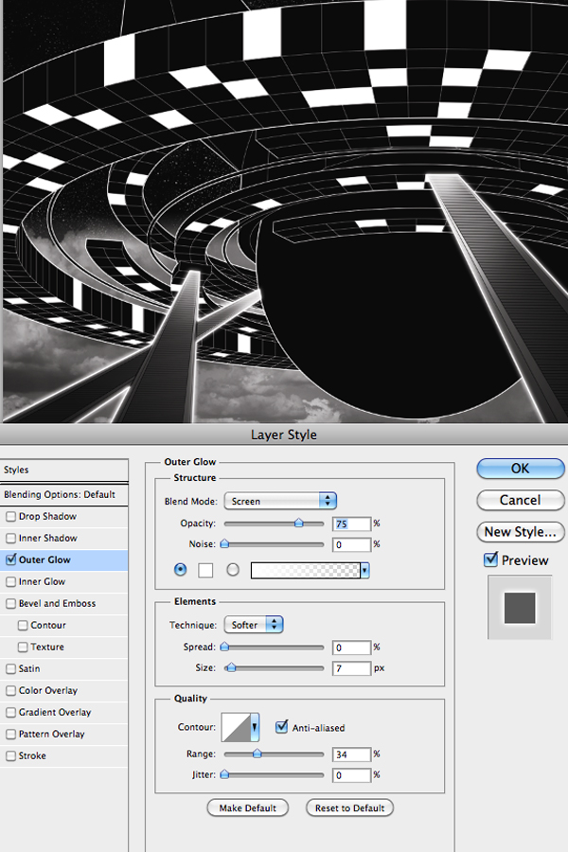
Task: Click the Noise slider handle
Action: pyautogui.click(x=224, y=543)
